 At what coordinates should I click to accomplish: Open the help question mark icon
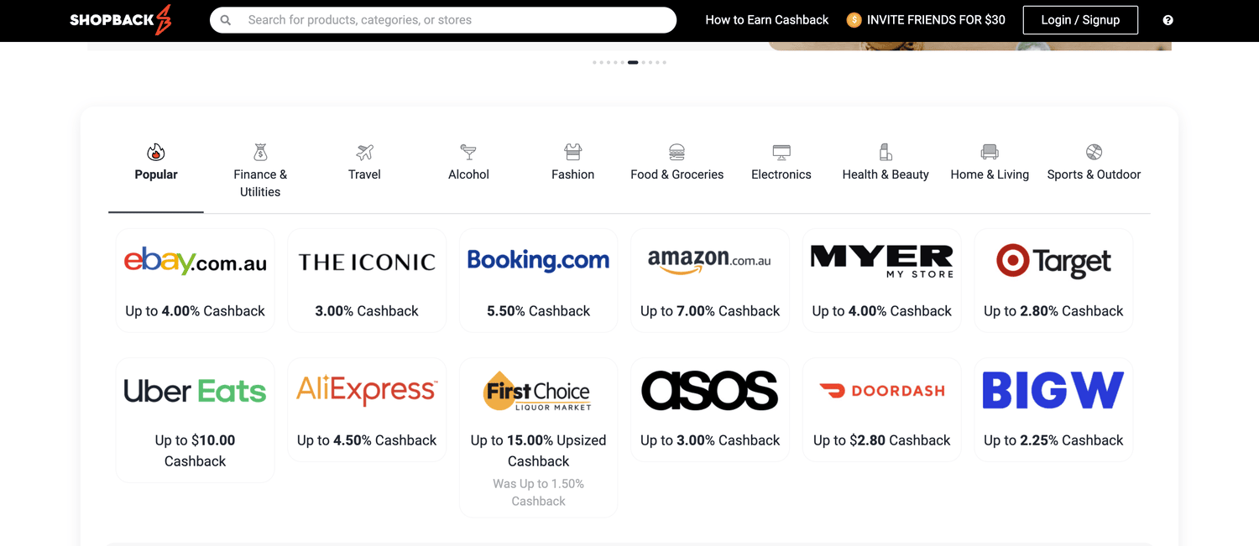(x=1168, y=20)
